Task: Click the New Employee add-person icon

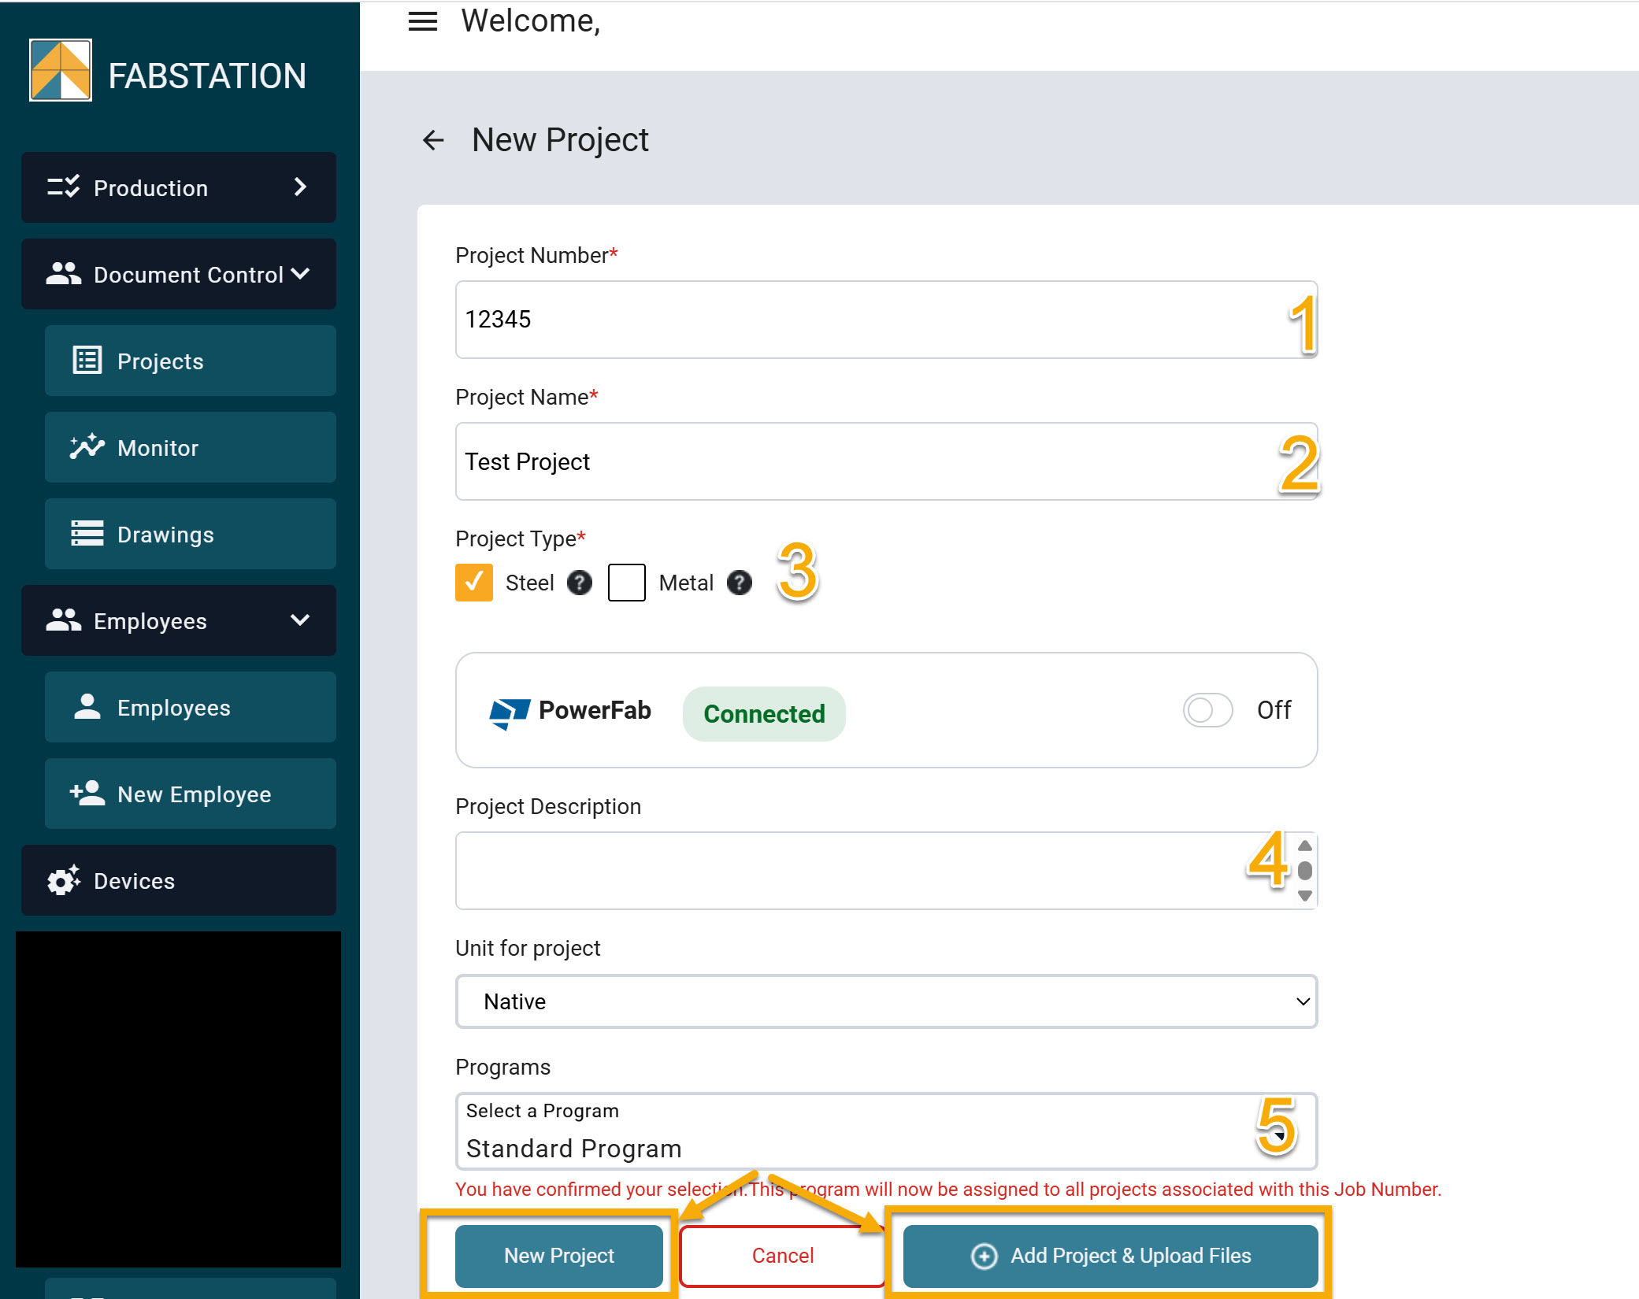Action: click(x=87, y=794)
